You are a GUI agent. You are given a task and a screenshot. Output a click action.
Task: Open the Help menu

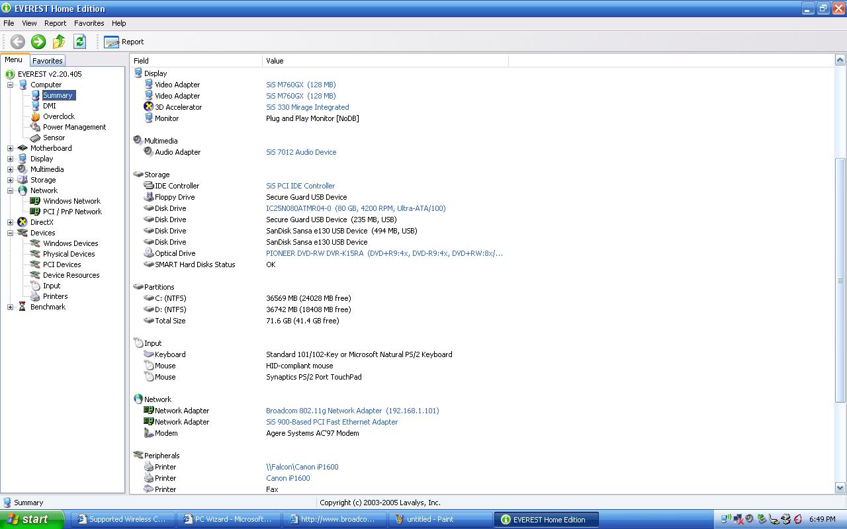coord(119,23)
